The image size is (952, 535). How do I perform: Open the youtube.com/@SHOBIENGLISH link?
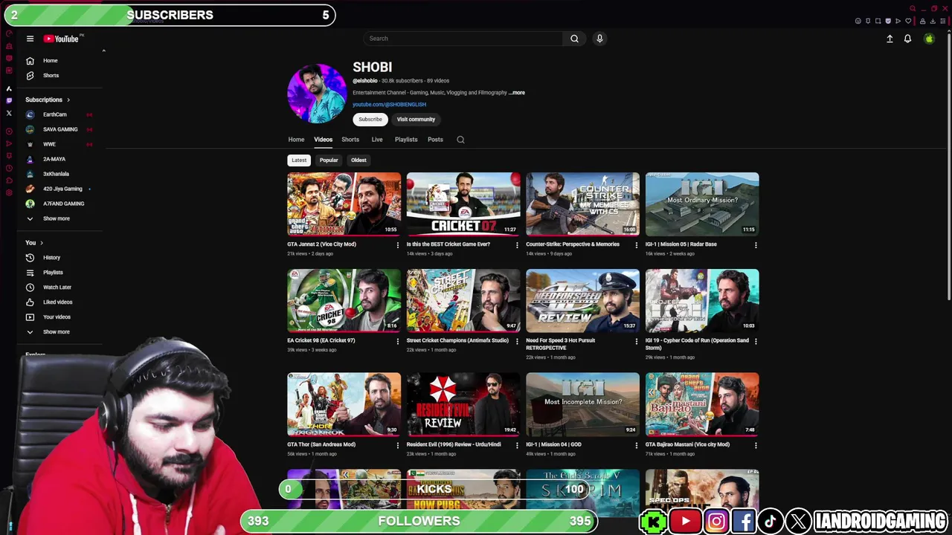[389, 105]
